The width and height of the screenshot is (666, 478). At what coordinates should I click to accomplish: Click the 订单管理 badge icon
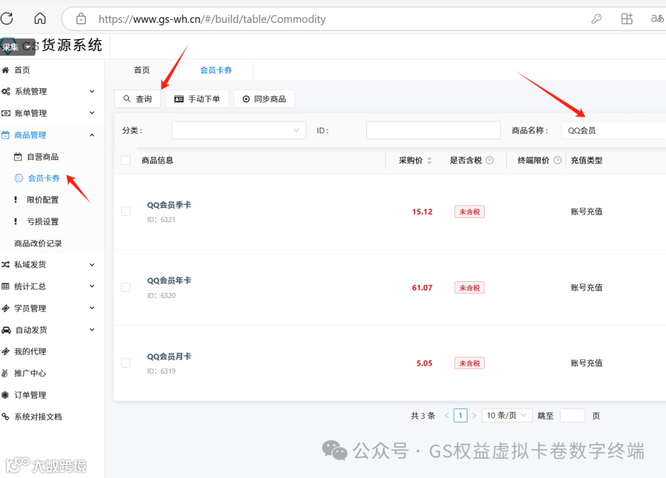[5, 395]
